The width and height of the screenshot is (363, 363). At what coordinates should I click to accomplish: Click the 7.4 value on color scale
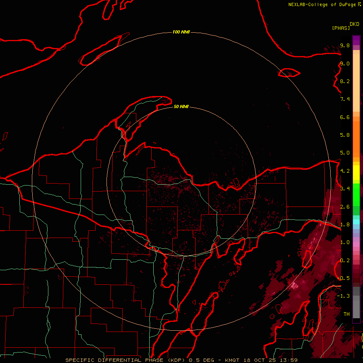click(345, 99)
